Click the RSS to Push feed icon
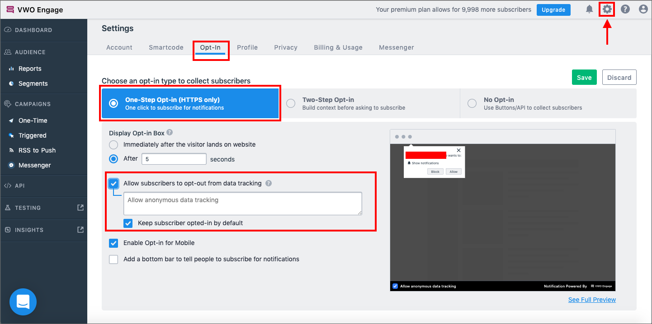The width and height of the screenshot is (652, 324). [x=11, y=150]
